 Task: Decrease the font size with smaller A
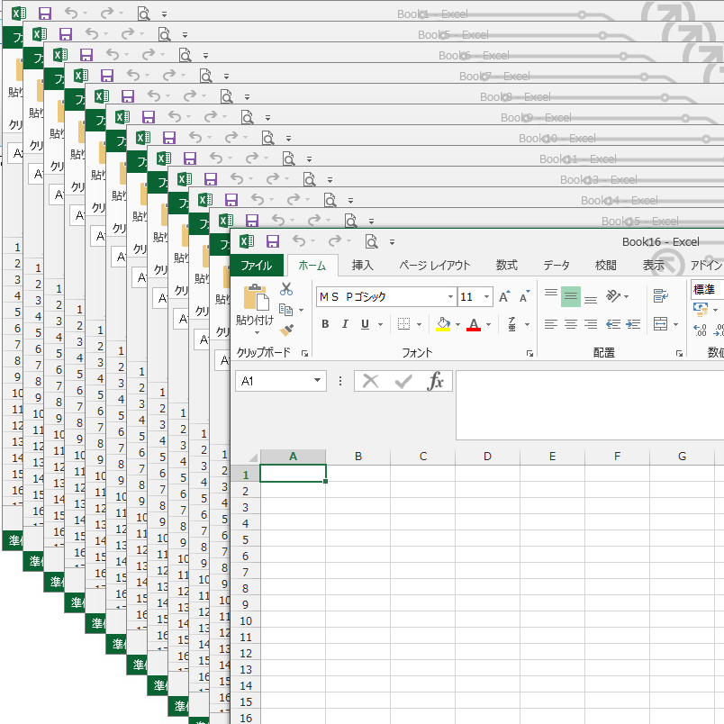click(524, 296)
